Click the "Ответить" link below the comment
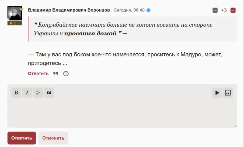The image size is (244, 147). 38,74
